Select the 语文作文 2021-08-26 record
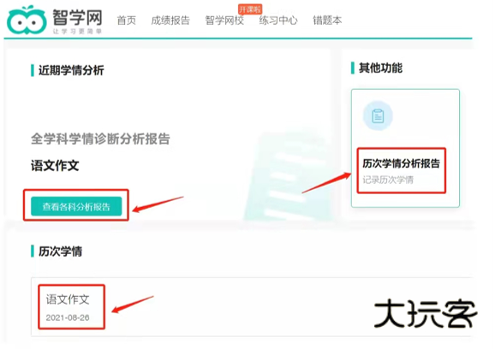The width and height of the screenshot is (495, 349). 71,307
